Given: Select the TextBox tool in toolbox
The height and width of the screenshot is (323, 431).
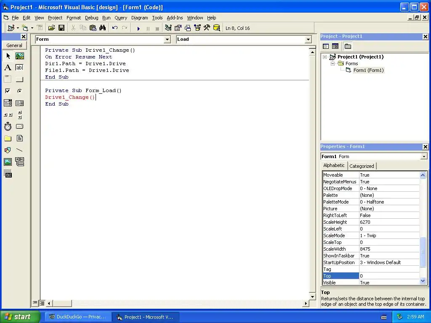Looking at the screenshot, I should point(19,68).
